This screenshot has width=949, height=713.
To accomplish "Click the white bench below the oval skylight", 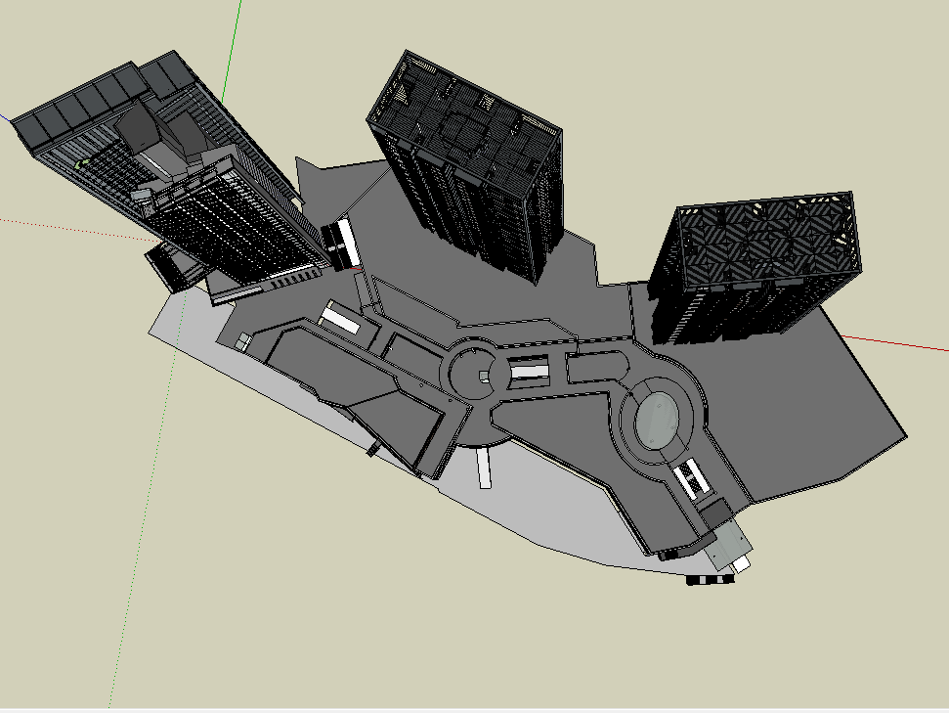I will point(693,478).
